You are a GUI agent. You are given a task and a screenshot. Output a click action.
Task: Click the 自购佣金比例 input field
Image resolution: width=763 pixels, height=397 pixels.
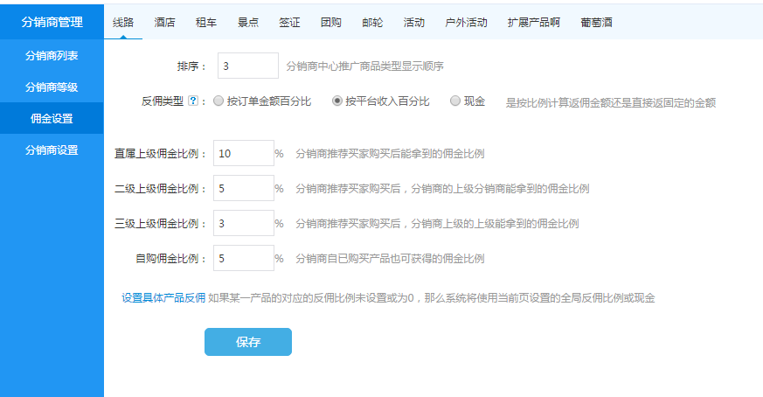pyautogui.click(x=243, y=258)
